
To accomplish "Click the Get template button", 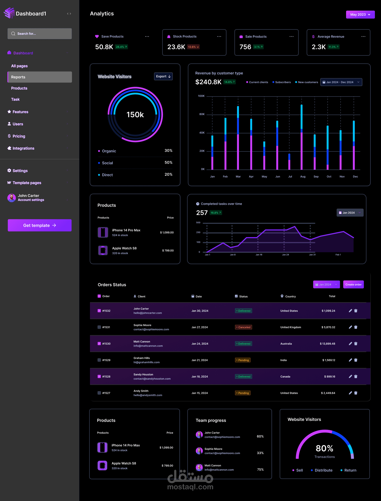I will pos(40,225).
